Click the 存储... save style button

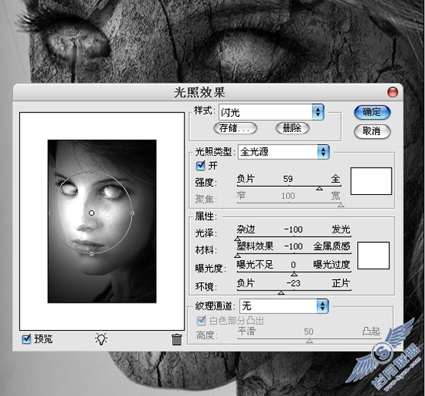235,128
